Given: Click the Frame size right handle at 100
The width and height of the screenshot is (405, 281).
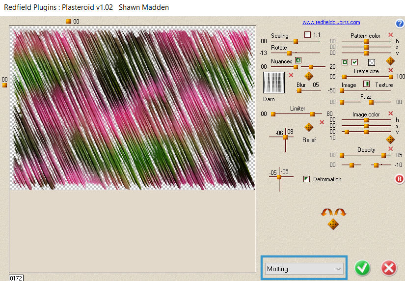Looking at the screenshot, I should pyautogui.click(x=391, y=77).
